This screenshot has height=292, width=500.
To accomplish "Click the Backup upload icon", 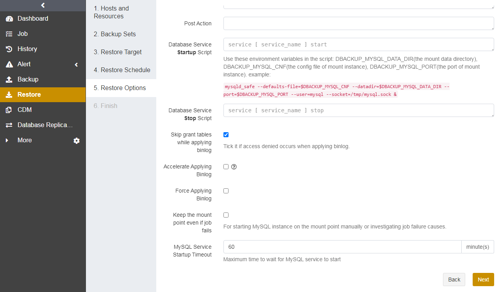I will (9, 80).
